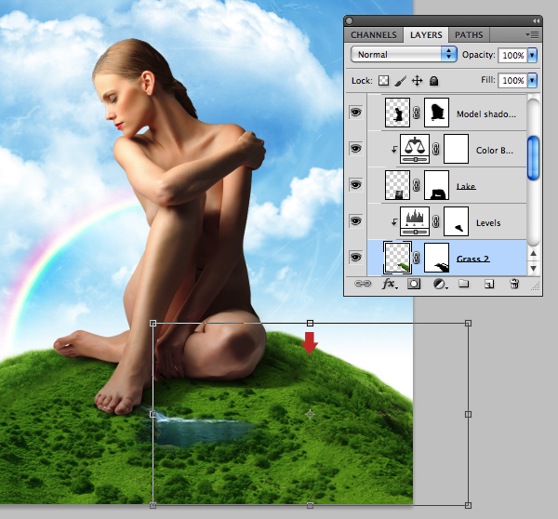The image size is (558, 519).
Task: Click the Grass 2 layer name
Action: click(473, 259)
